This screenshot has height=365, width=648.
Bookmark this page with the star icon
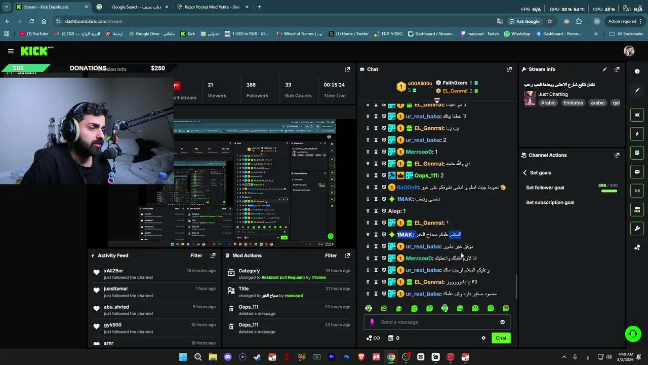tap(550, 21)
